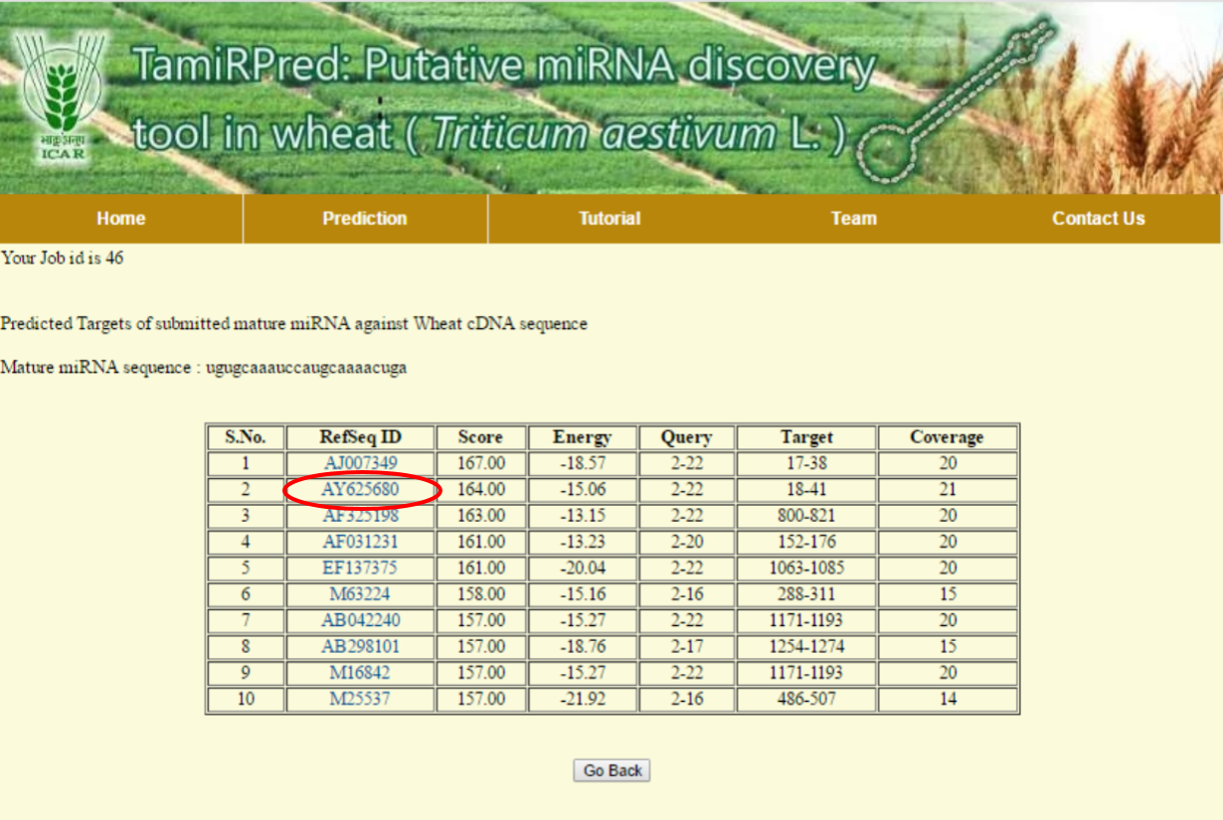Click the circled AY625680 link
This screenshot has width=1223, height=820.
click(x=360, y=489)
